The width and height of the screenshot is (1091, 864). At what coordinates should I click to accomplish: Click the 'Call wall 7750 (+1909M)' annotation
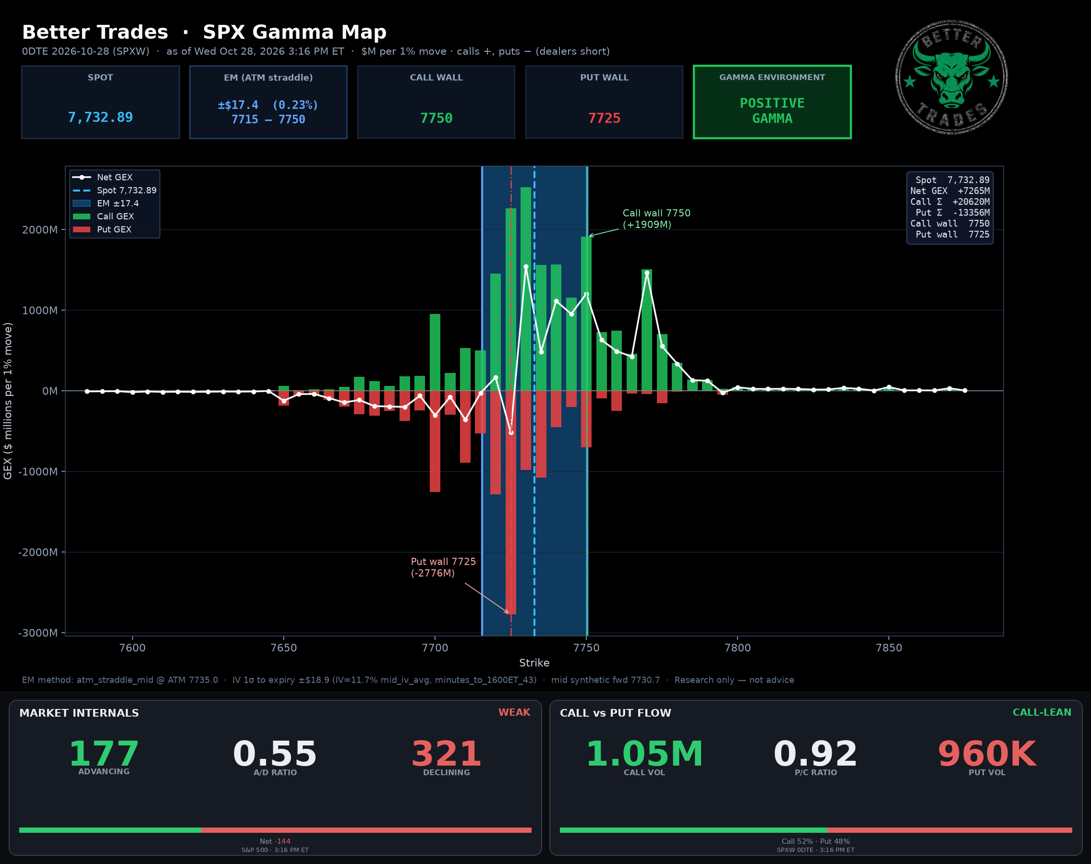[656, 219]
